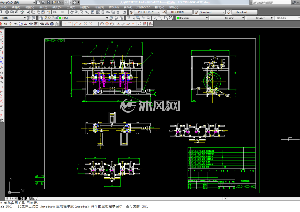The image size is (300, 212).
Task: Click the Snap to Intersection icon
Action: [x=85, y=24]
